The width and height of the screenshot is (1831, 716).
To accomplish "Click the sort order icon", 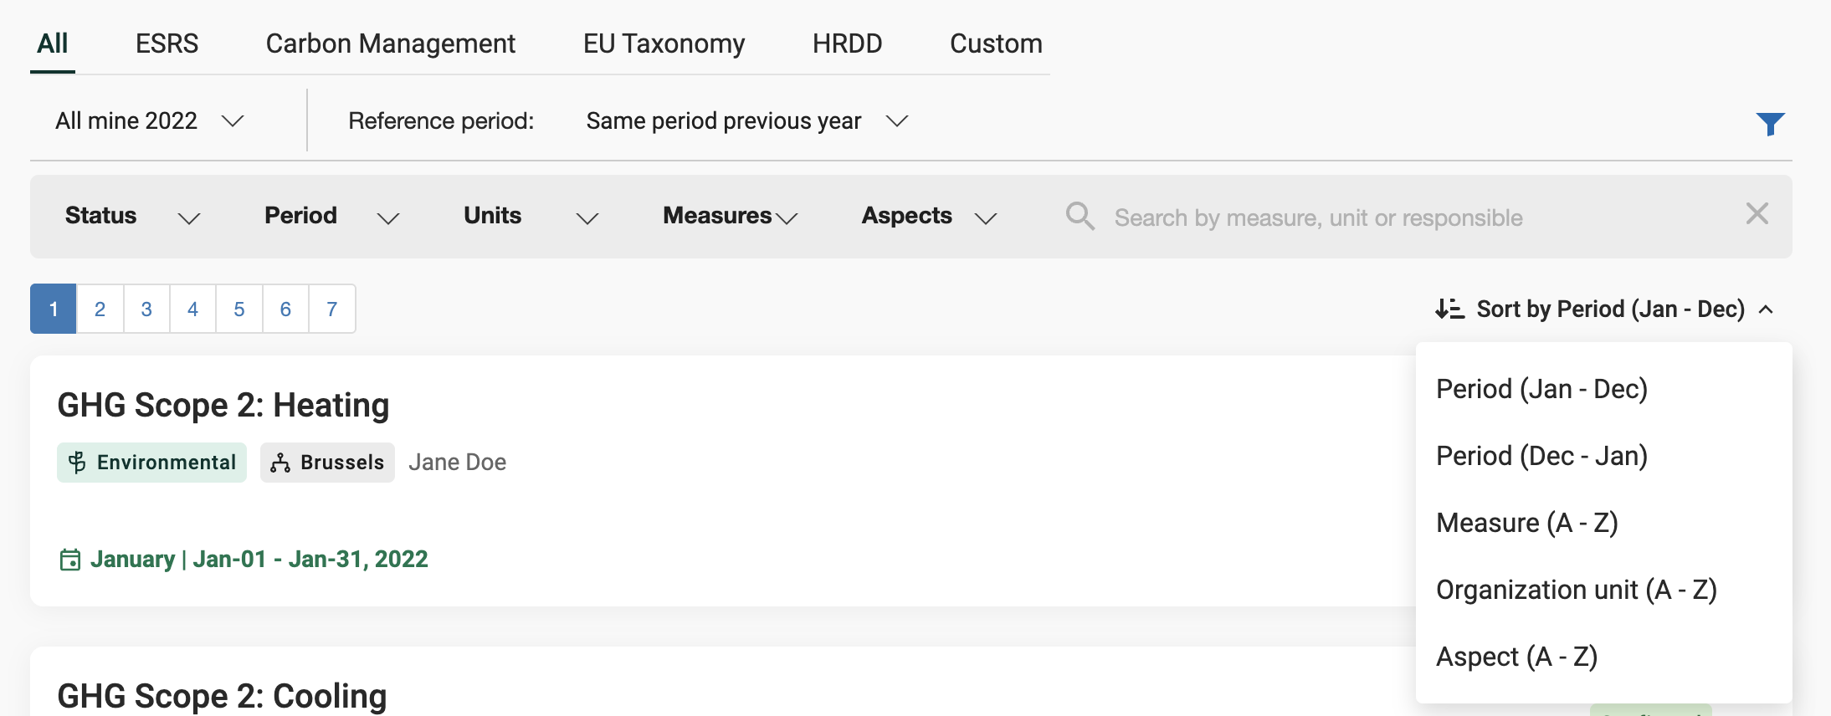I will tap(1449, 309).
